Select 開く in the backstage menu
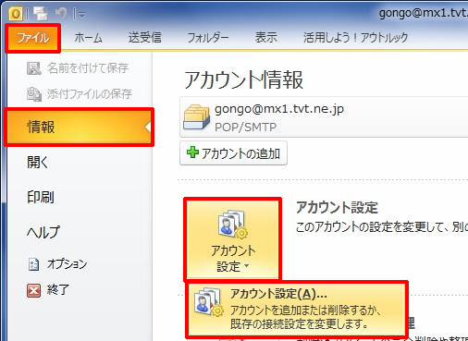Screen dimensions: 468x341 (x=38, y=162)
